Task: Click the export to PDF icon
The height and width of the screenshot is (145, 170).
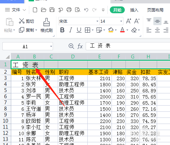Action: click(x=61, y=10)
